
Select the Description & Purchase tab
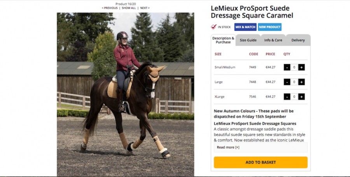(x=223, y=40)
